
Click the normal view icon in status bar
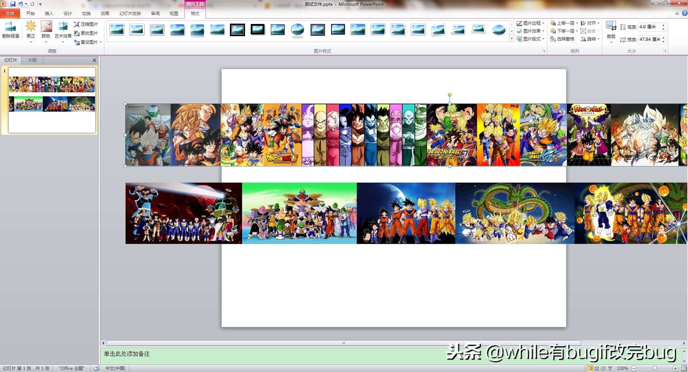(590, 368)
